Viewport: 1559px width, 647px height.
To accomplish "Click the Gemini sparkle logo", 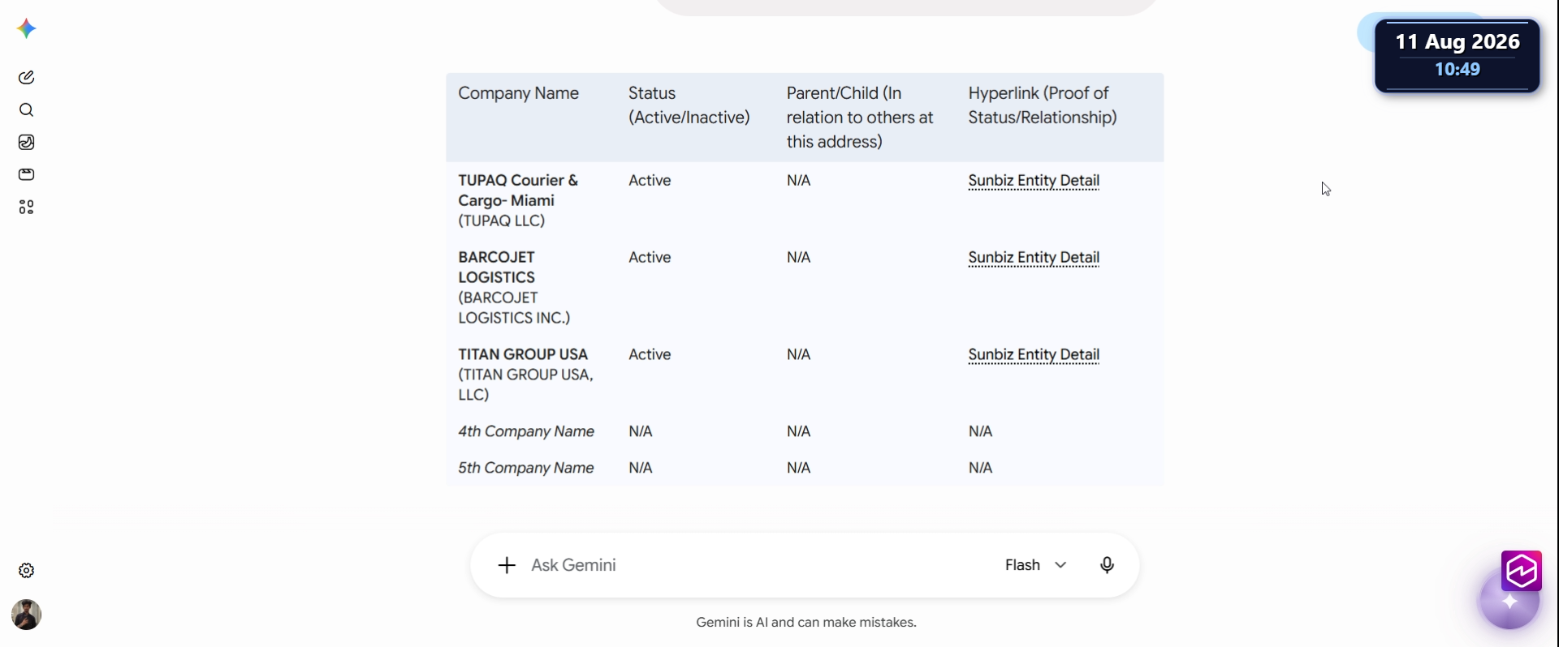I will click(x=26, y=29).
